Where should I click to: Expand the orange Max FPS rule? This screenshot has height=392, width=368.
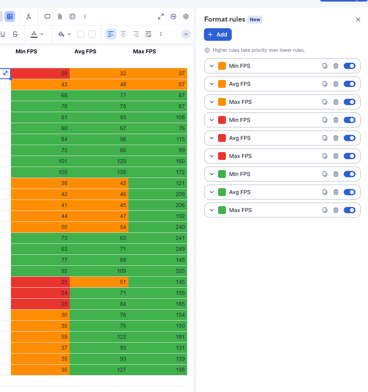click(x=212, y=102)
